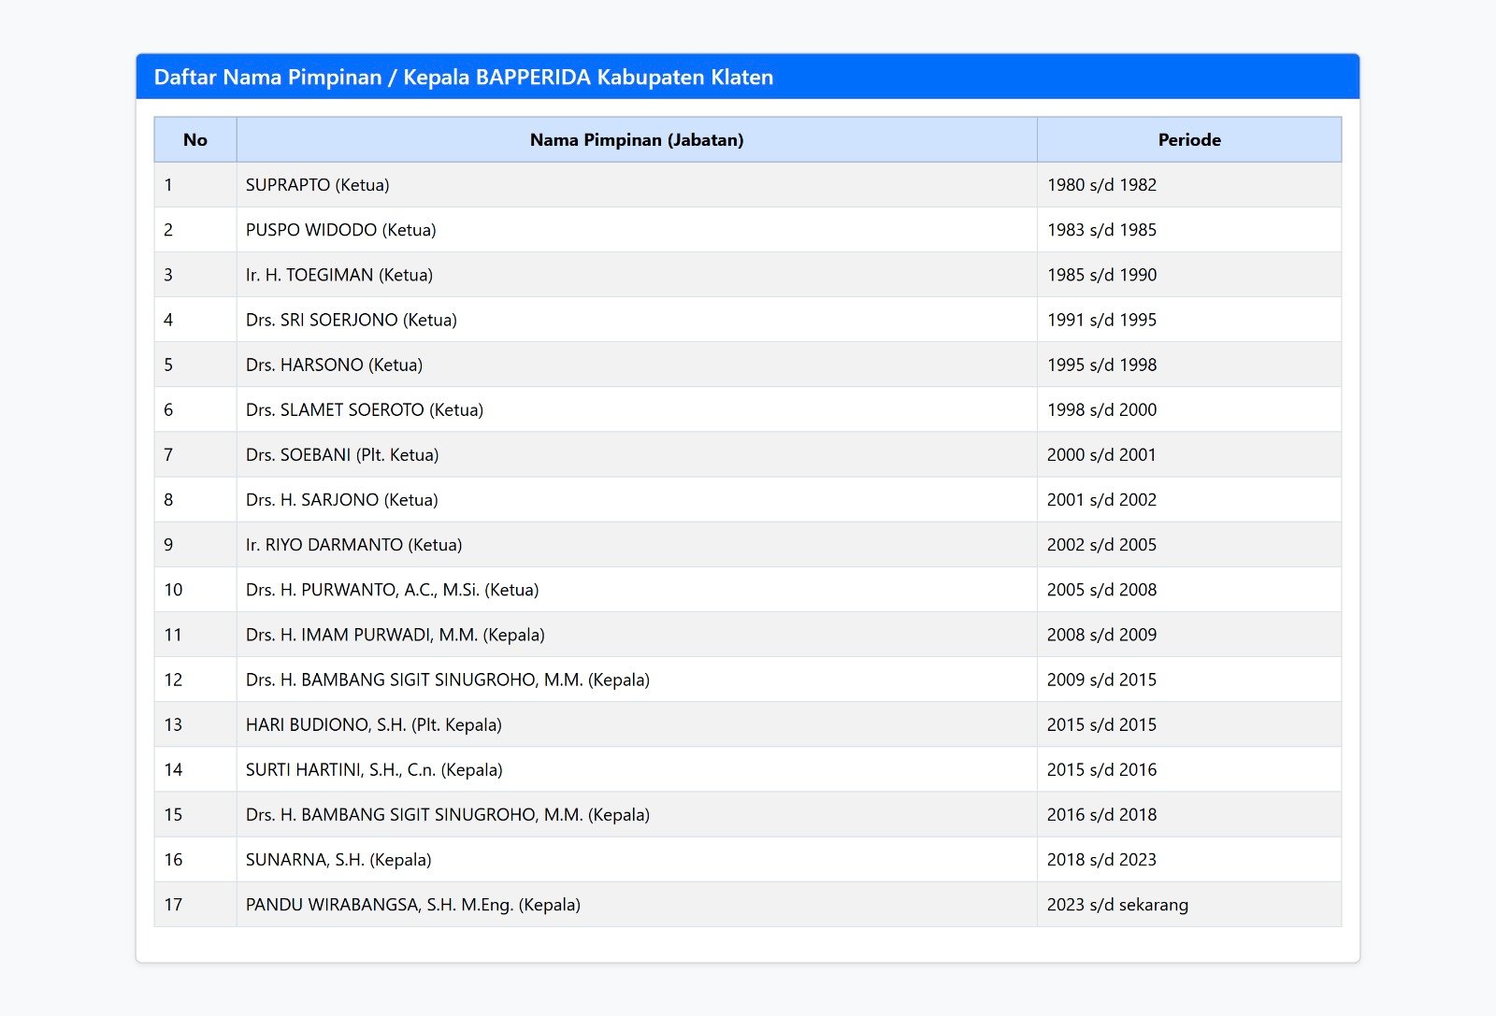The width and height of the screenshot is (1496, 1016).
Task: Select the cell 'SUNARNA, S.H. (Kepala)'
Action: coord(637,859)
